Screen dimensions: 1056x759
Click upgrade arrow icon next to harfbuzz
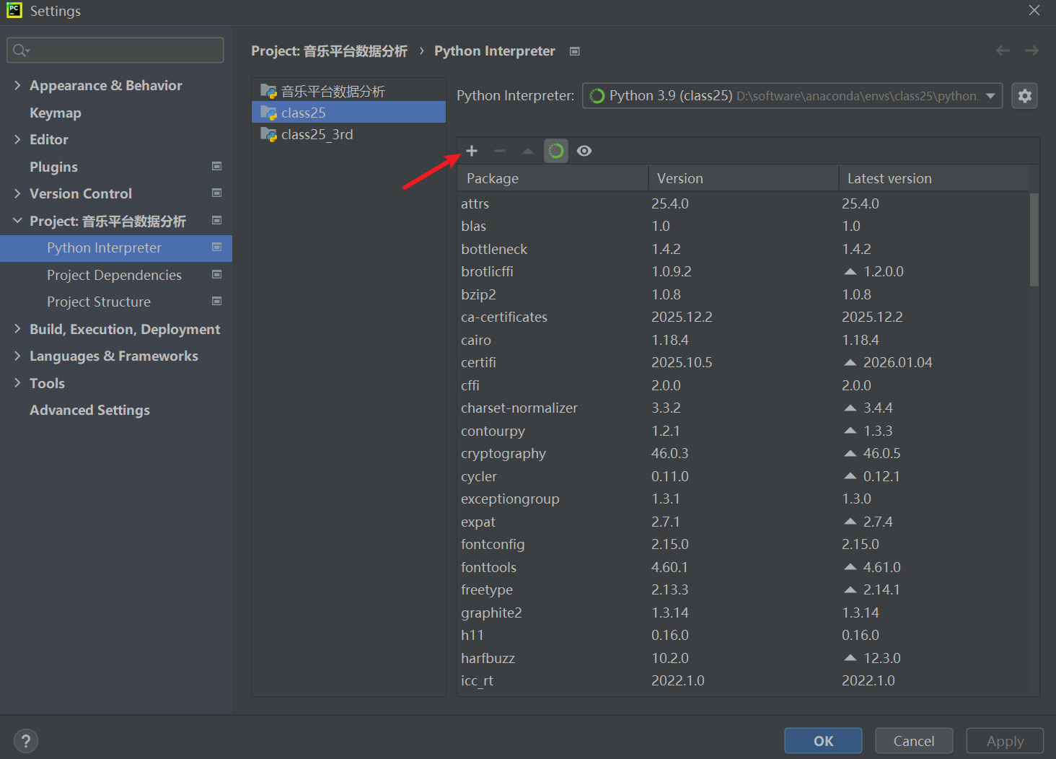(x=850, y=658)
